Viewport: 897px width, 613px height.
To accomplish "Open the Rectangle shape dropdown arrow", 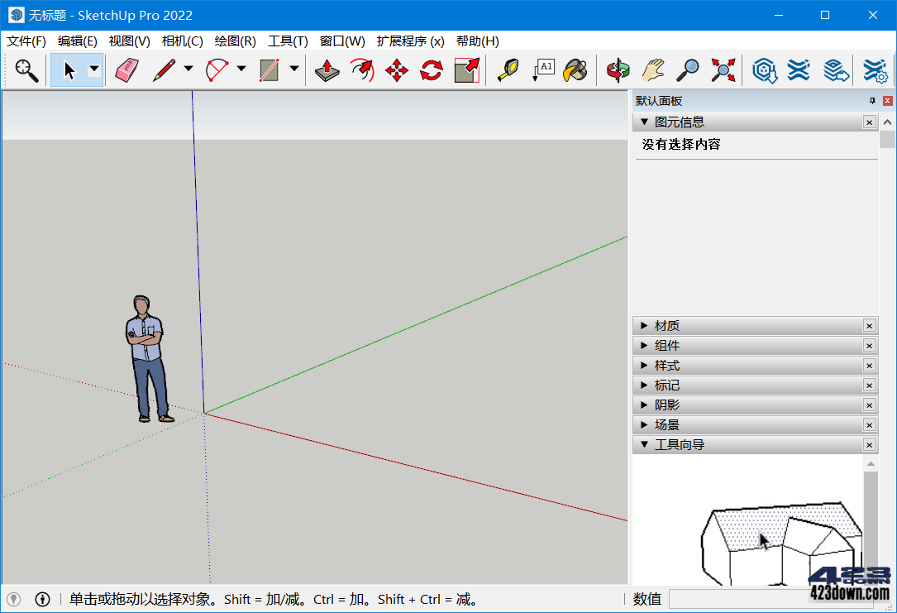I will coord(294,69).
